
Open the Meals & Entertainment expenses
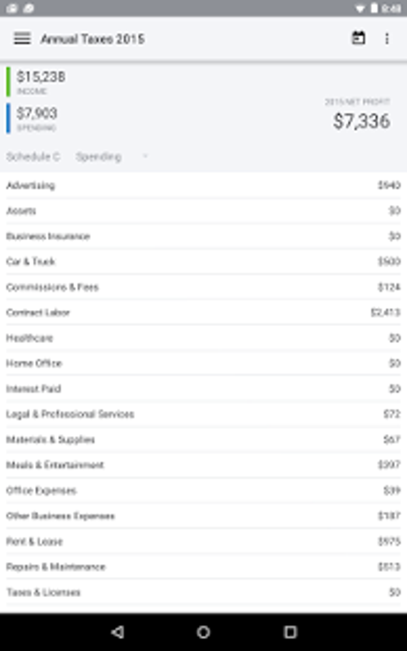203,465
